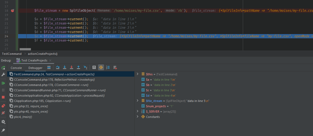Open the Evaluate Expression calculator icon
This screenshot has height=136, width=313.
click(x=94, y=68)
